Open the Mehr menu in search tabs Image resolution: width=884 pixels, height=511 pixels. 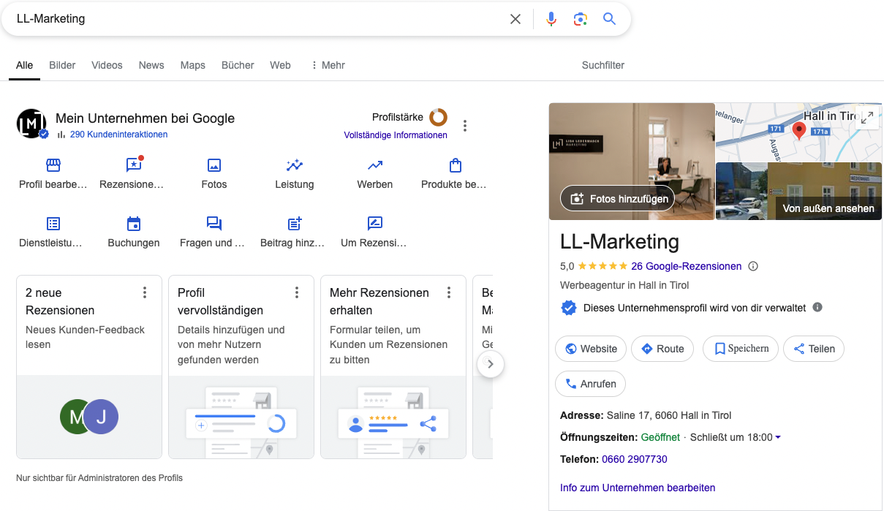(328, 65)
